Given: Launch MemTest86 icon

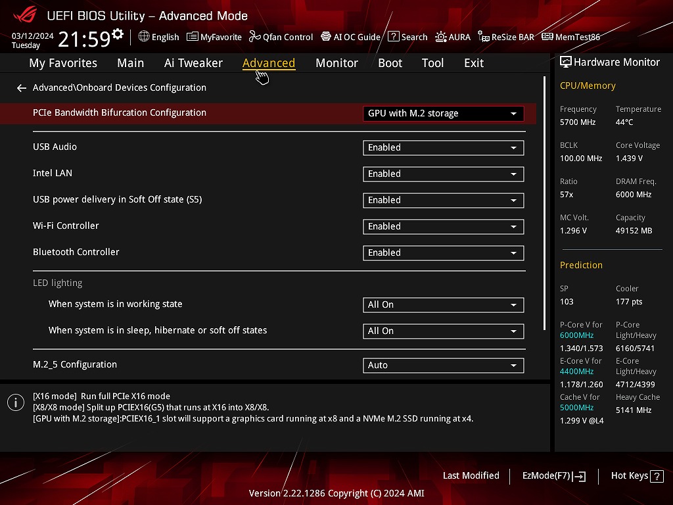Looking at the screenshot, I should click(547, 37).
